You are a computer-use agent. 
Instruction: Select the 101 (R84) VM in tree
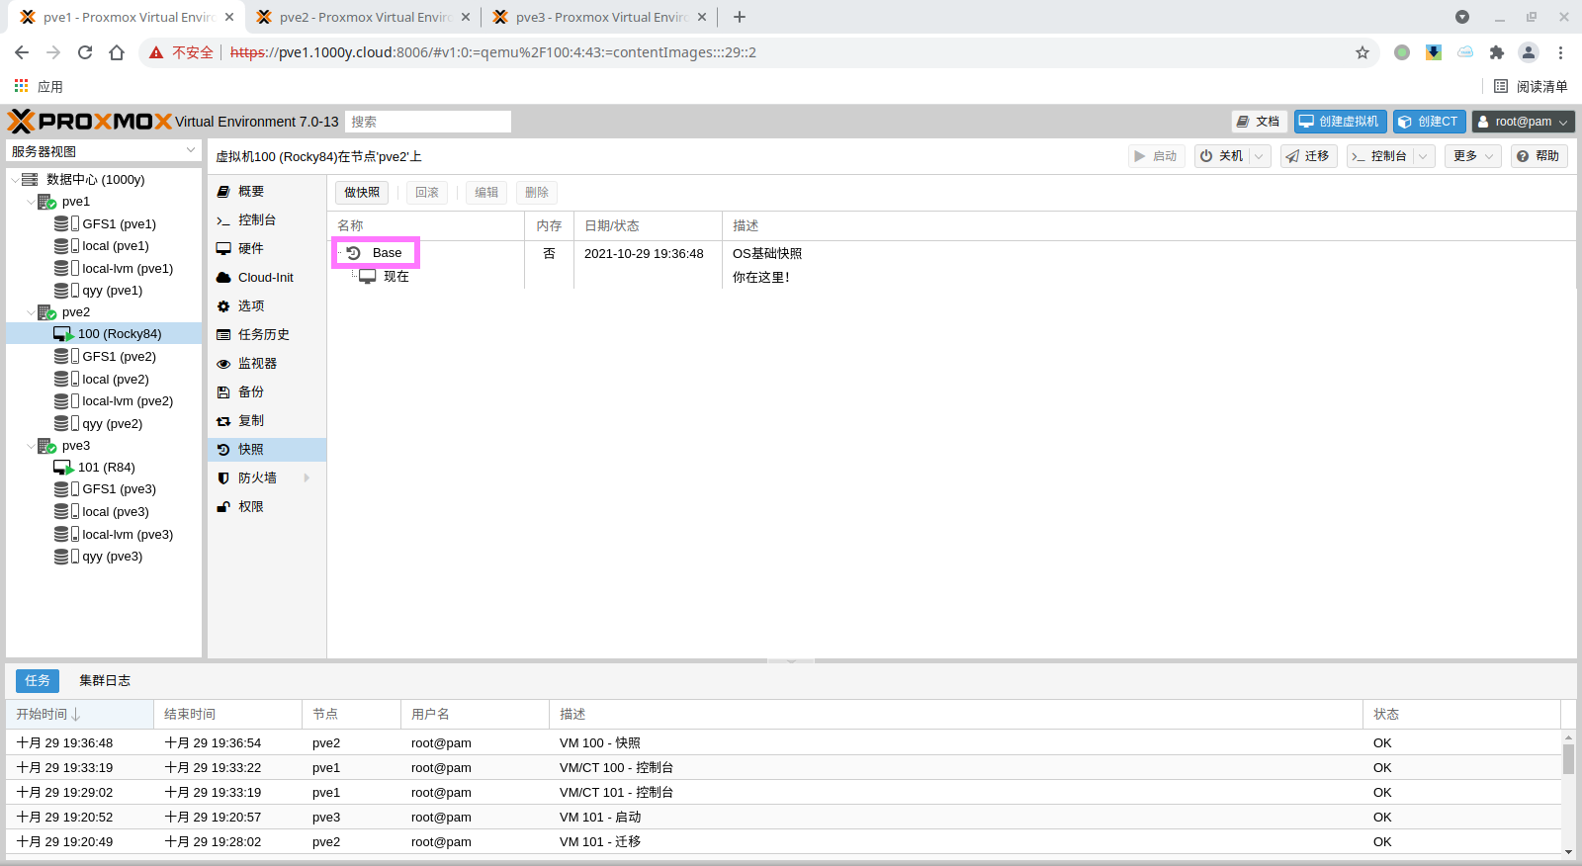click(106, 468)
